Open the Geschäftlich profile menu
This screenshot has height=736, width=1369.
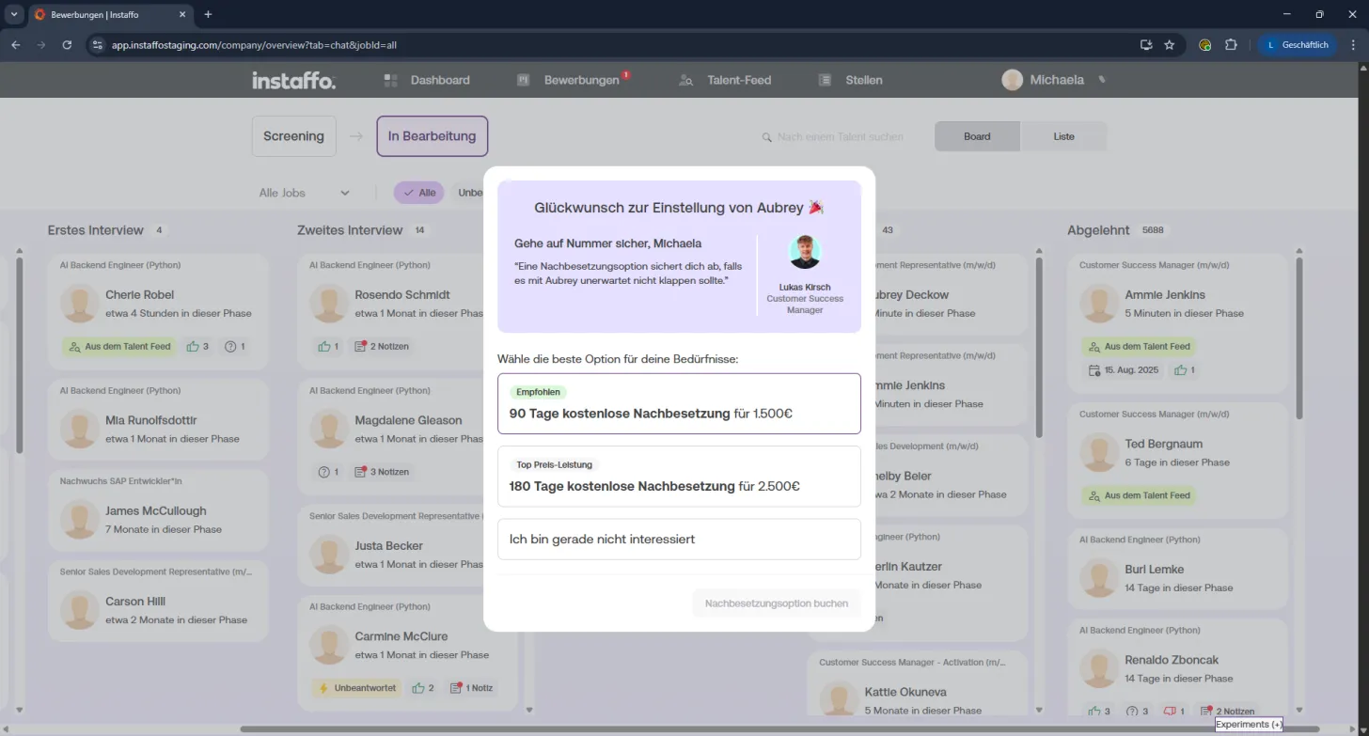(1298, 44)
